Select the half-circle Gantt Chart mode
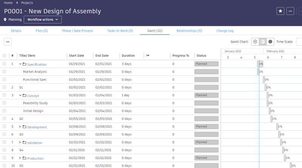Screen dimensions: 302x168 (x=263, y=42)
